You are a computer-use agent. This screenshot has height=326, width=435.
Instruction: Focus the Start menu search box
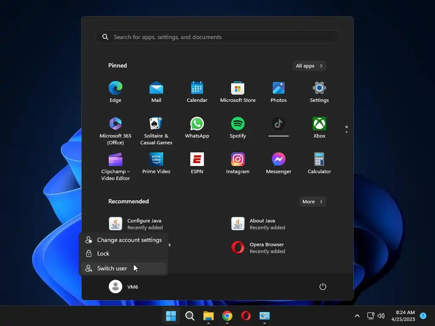pyautogui.click(x=217, y=37)
